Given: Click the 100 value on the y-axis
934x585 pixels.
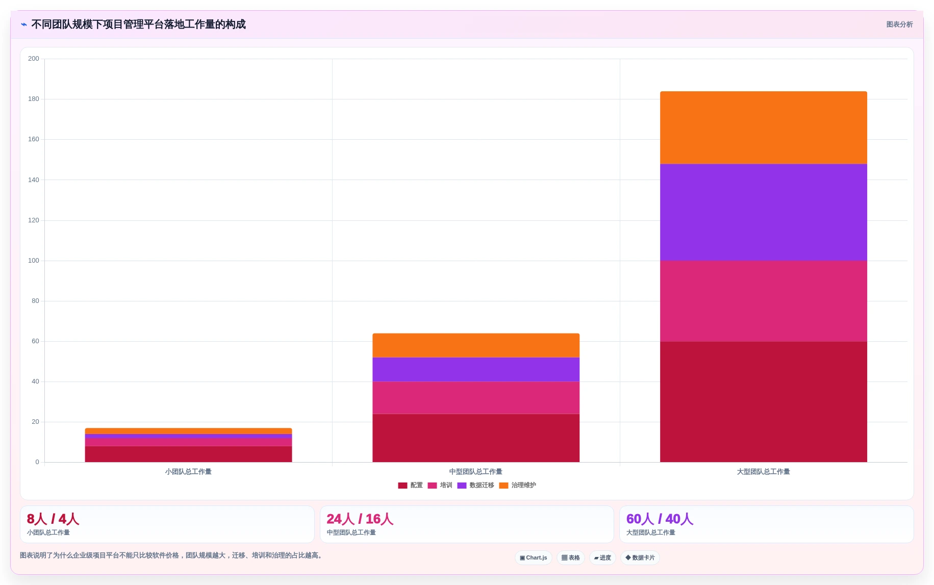Looking at the screenshot, I should (34, 261).
